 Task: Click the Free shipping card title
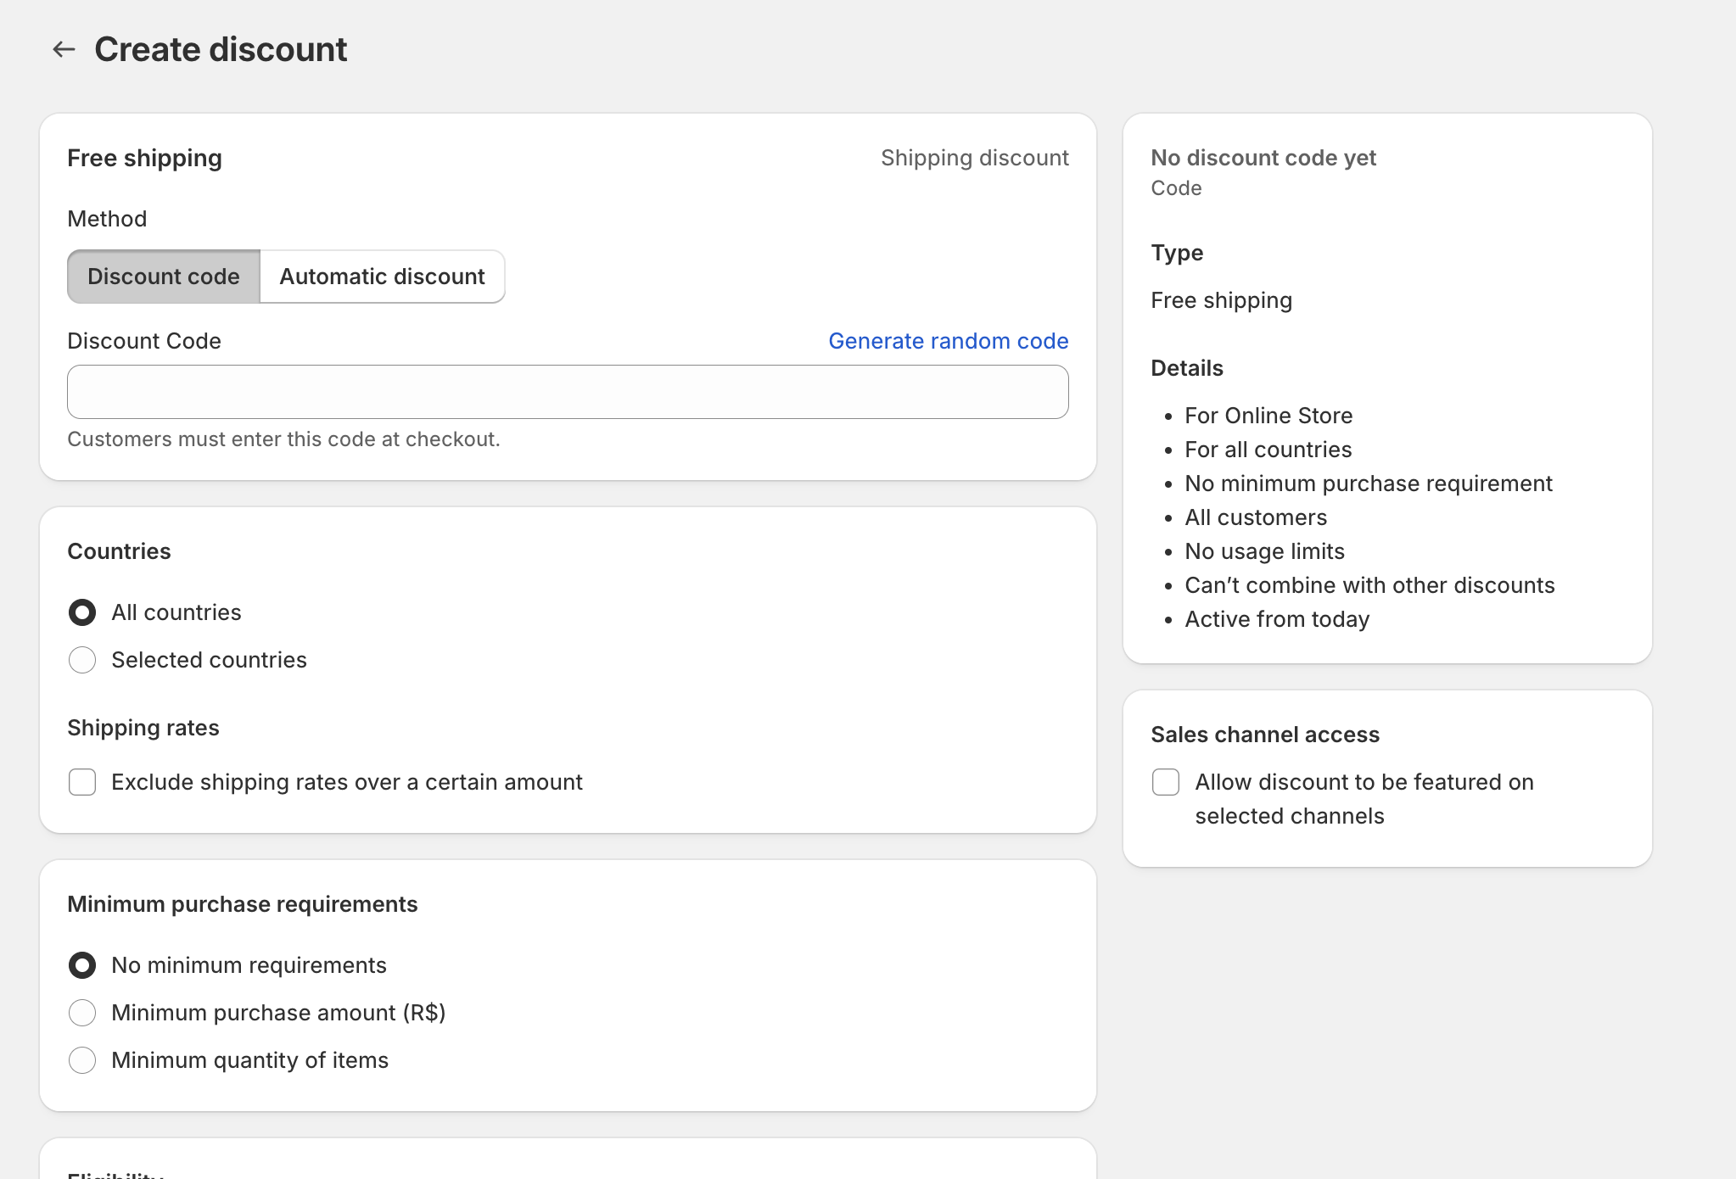pos(144,158)
